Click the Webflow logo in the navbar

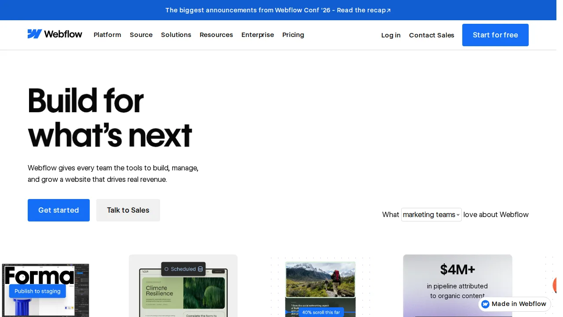click(55, 34)
